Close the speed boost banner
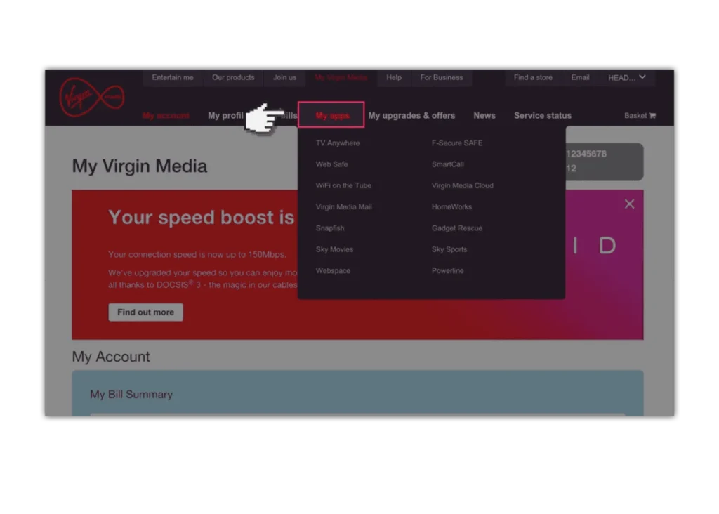The height and width of the screenshot is (514, 719). [x=629, y=204]
